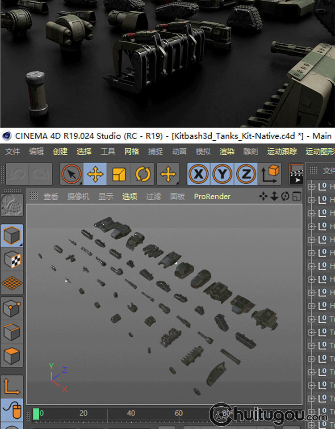Image resolution: width=335 pixels, height=429 pixels.
Task: Choose the Rotate tool
Action: (143, 174)
